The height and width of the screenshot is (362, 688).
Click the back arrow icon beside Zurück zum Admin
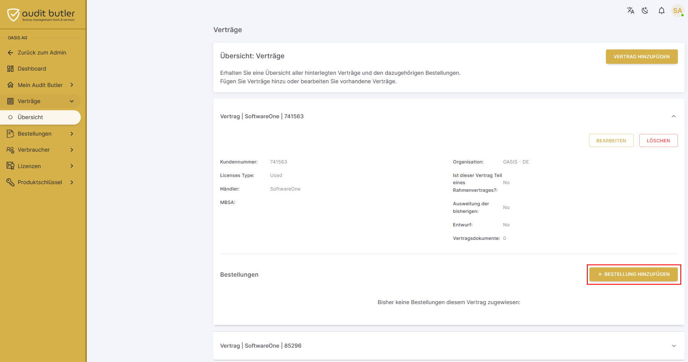click(11, 53)
